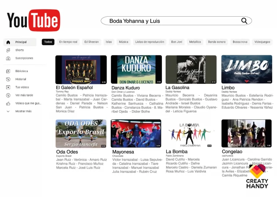Click channel name 'cachureos'
This screenshot has height=197, width=277.
pos(228,156)
